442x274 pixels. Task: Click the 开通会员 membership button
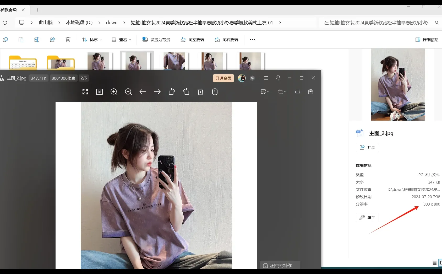pyautogui.click(x=223, y=78)
